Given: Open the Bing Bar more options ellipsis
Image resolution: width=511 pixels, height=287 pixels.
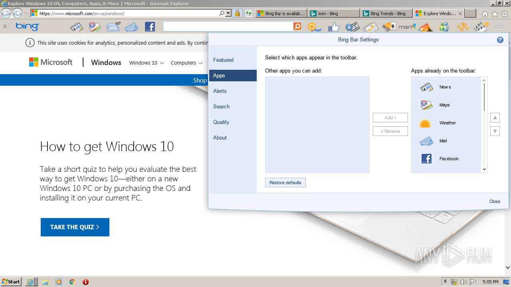Looking at the screenshot, I should click(x=499, y=27).
